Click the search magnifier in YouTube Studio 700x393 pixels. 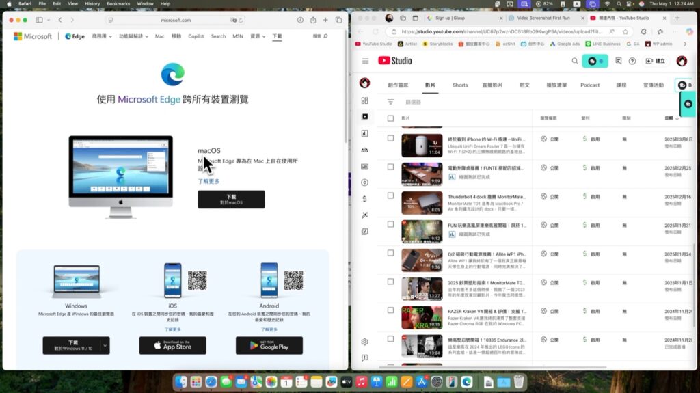574,61
